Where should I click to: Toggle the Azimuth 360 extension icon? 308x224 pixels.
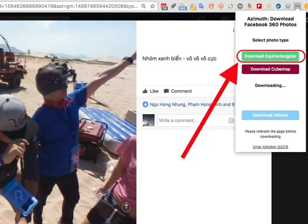point(297,6)
